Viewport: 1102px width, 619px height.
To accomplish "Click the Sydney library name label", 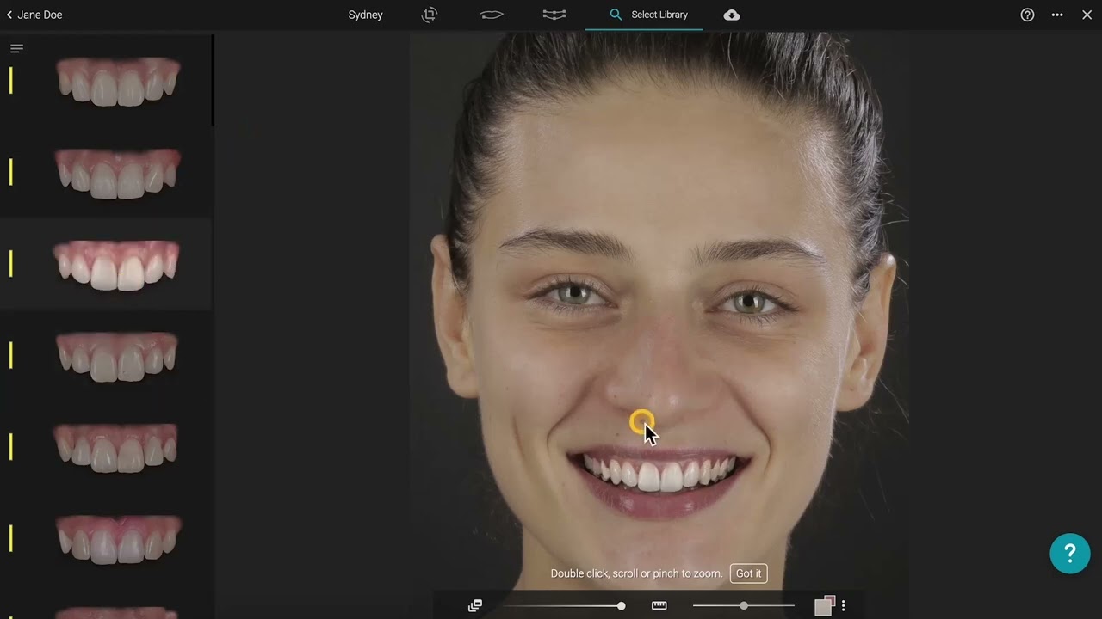I will click(x=366, y=15).
